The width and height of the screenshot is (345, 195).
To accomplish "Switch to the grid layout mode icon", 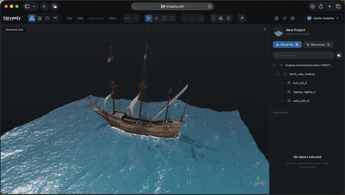I will [x=40, y=18].
